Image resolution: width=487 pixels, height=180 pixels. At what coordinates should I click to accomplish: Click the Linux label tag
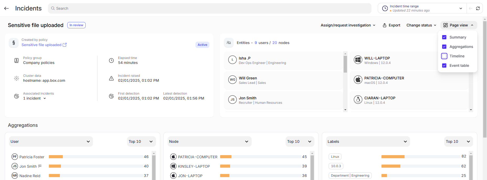point(335,157)
